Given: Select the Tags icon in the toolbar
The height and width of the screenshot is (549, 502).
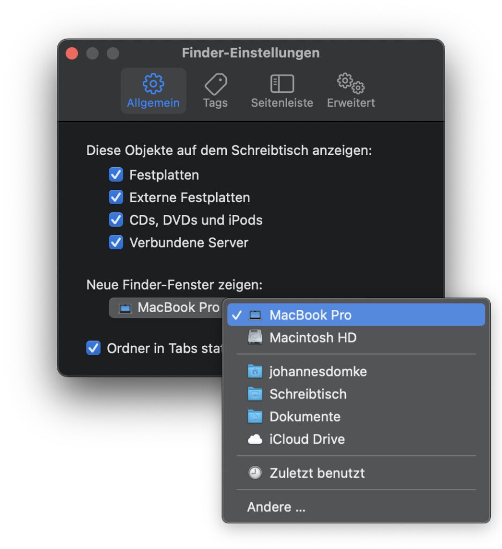Looking at the screenshot, I should pos(215,84).
